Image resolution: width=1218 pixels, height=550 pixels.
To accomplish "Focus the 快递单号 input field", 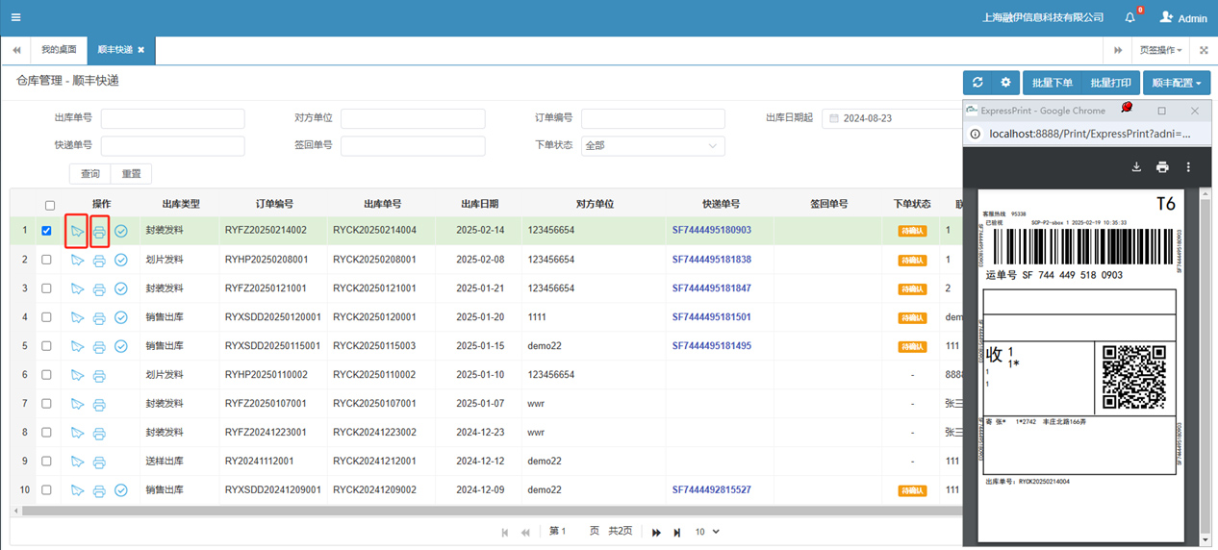I will (x=173, y=146).
